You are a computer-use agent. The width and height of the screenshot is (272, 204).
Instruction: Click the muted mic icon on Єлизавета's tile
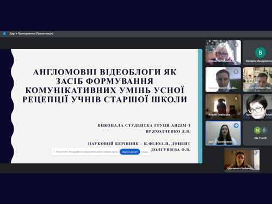(255, 152)
